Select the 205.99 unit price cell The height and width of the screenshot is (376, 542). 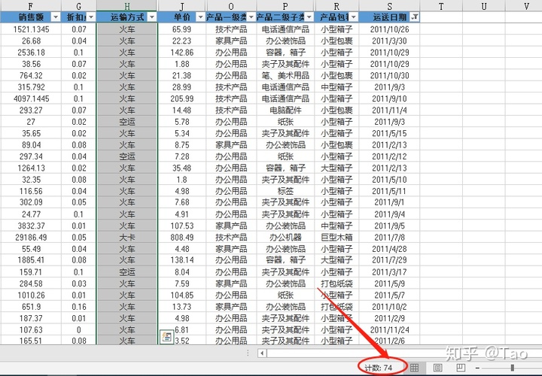[182, 99]
